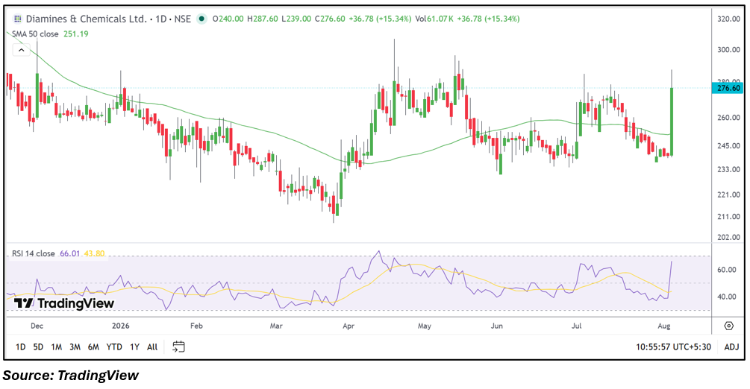This screenshot has height=389, width=750.
Task: Select the SMA 50 close legend
Action: click(x=35, y=34)
